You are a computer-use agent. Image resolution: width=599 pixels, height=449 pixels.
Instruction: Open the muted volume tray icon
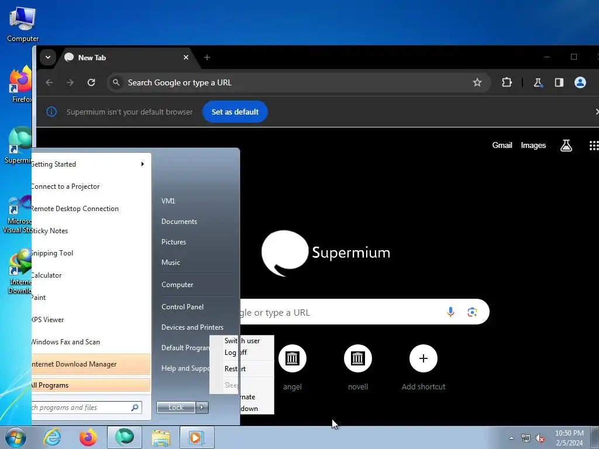[540, 438]
